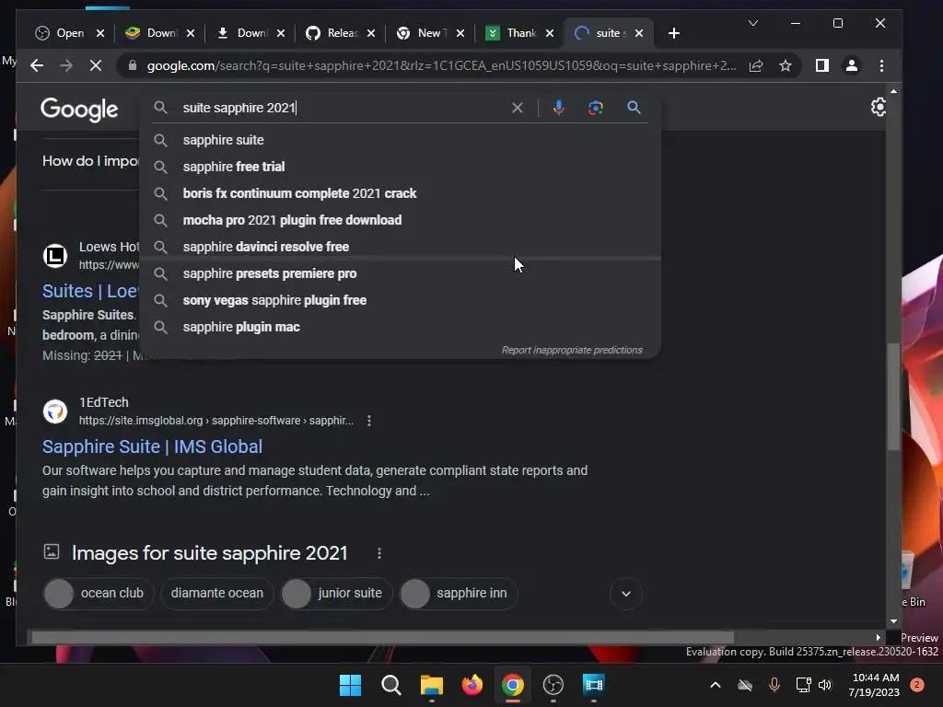The width and height of the screenshot is (943, 707).
Task: Select suggestion sapphire davinci resolve free
Action: (400, 247)
